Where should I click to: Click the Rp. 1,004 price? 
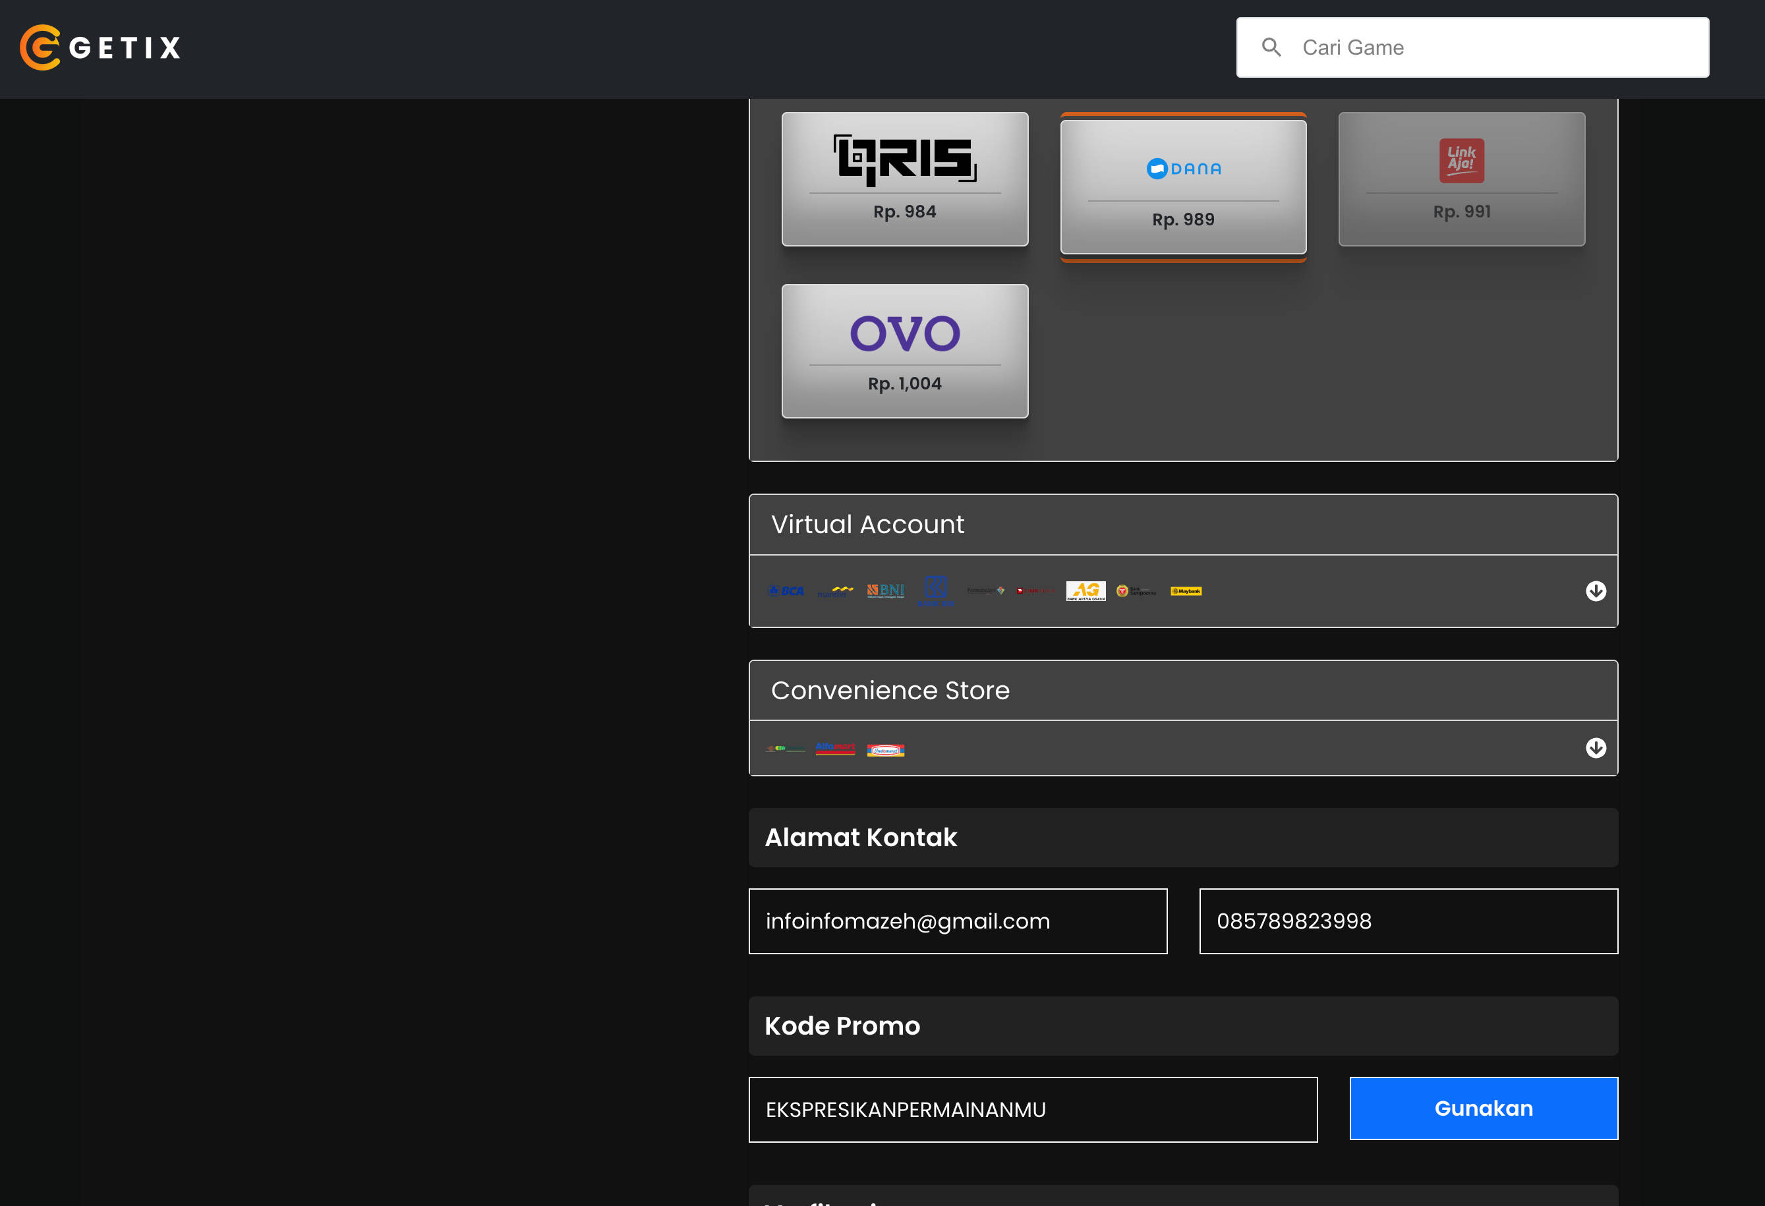tap(904, 384)
